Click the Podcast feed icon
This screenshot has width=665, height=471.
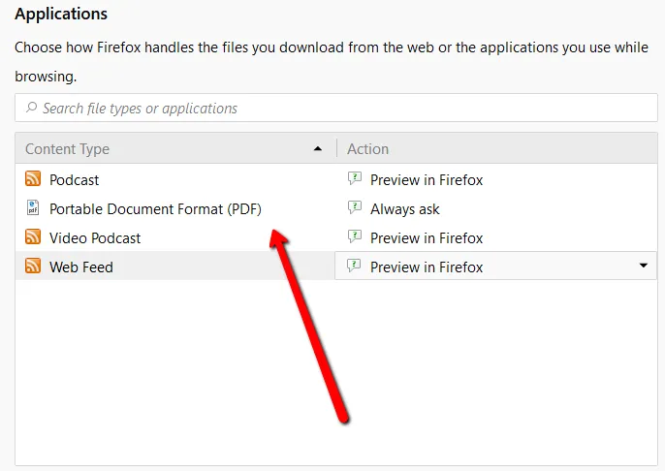(33, 179)
